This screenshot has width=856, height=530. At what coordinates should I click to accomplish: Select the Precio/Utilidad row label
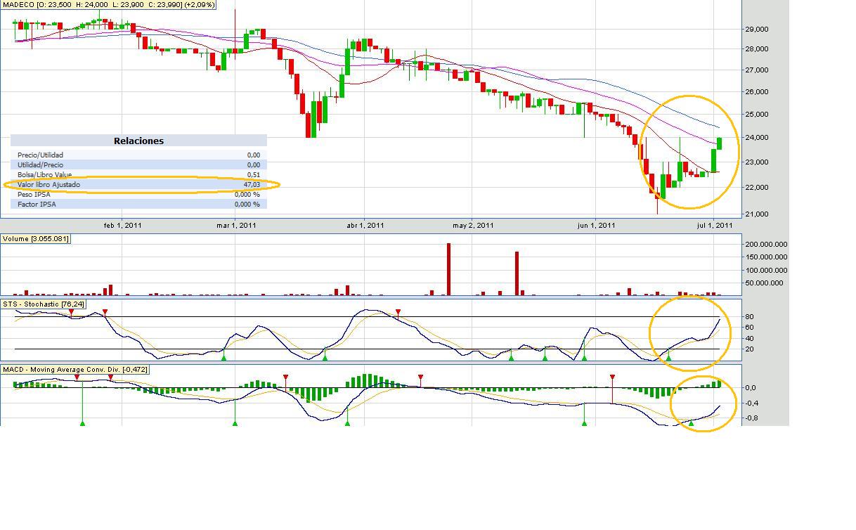pyautogui.click(x=40, y=155)
